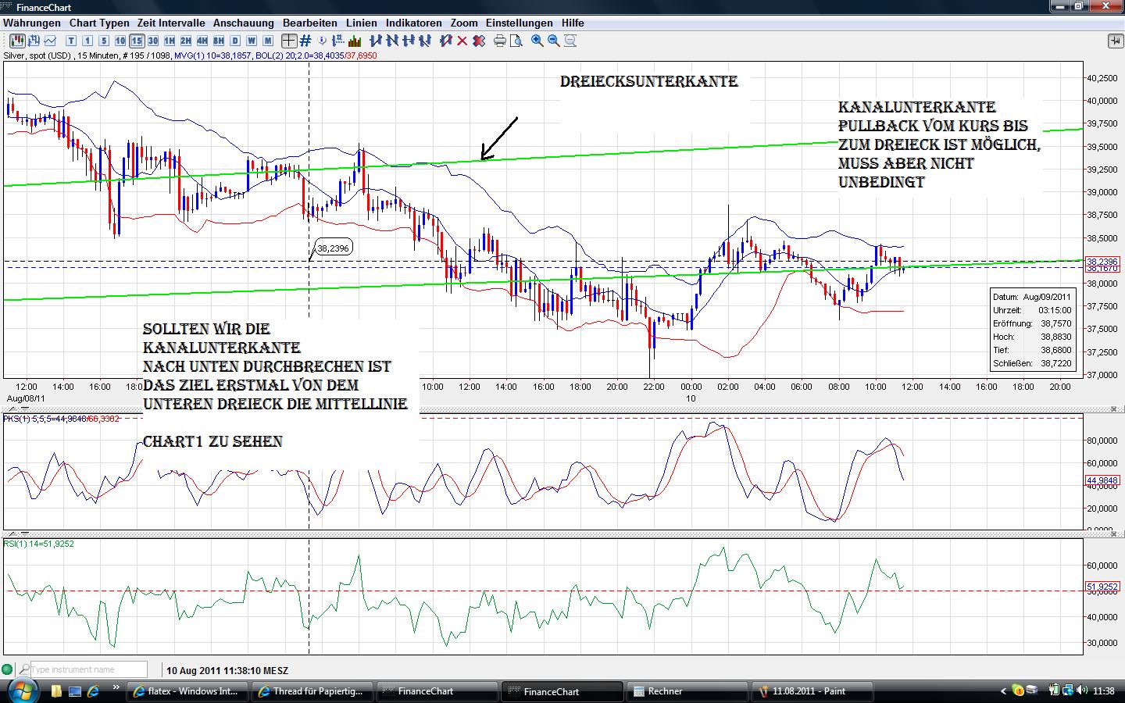
Task: Switch to 11.08.2011 - Paint taskbar button
Action: tap(812, 691)
